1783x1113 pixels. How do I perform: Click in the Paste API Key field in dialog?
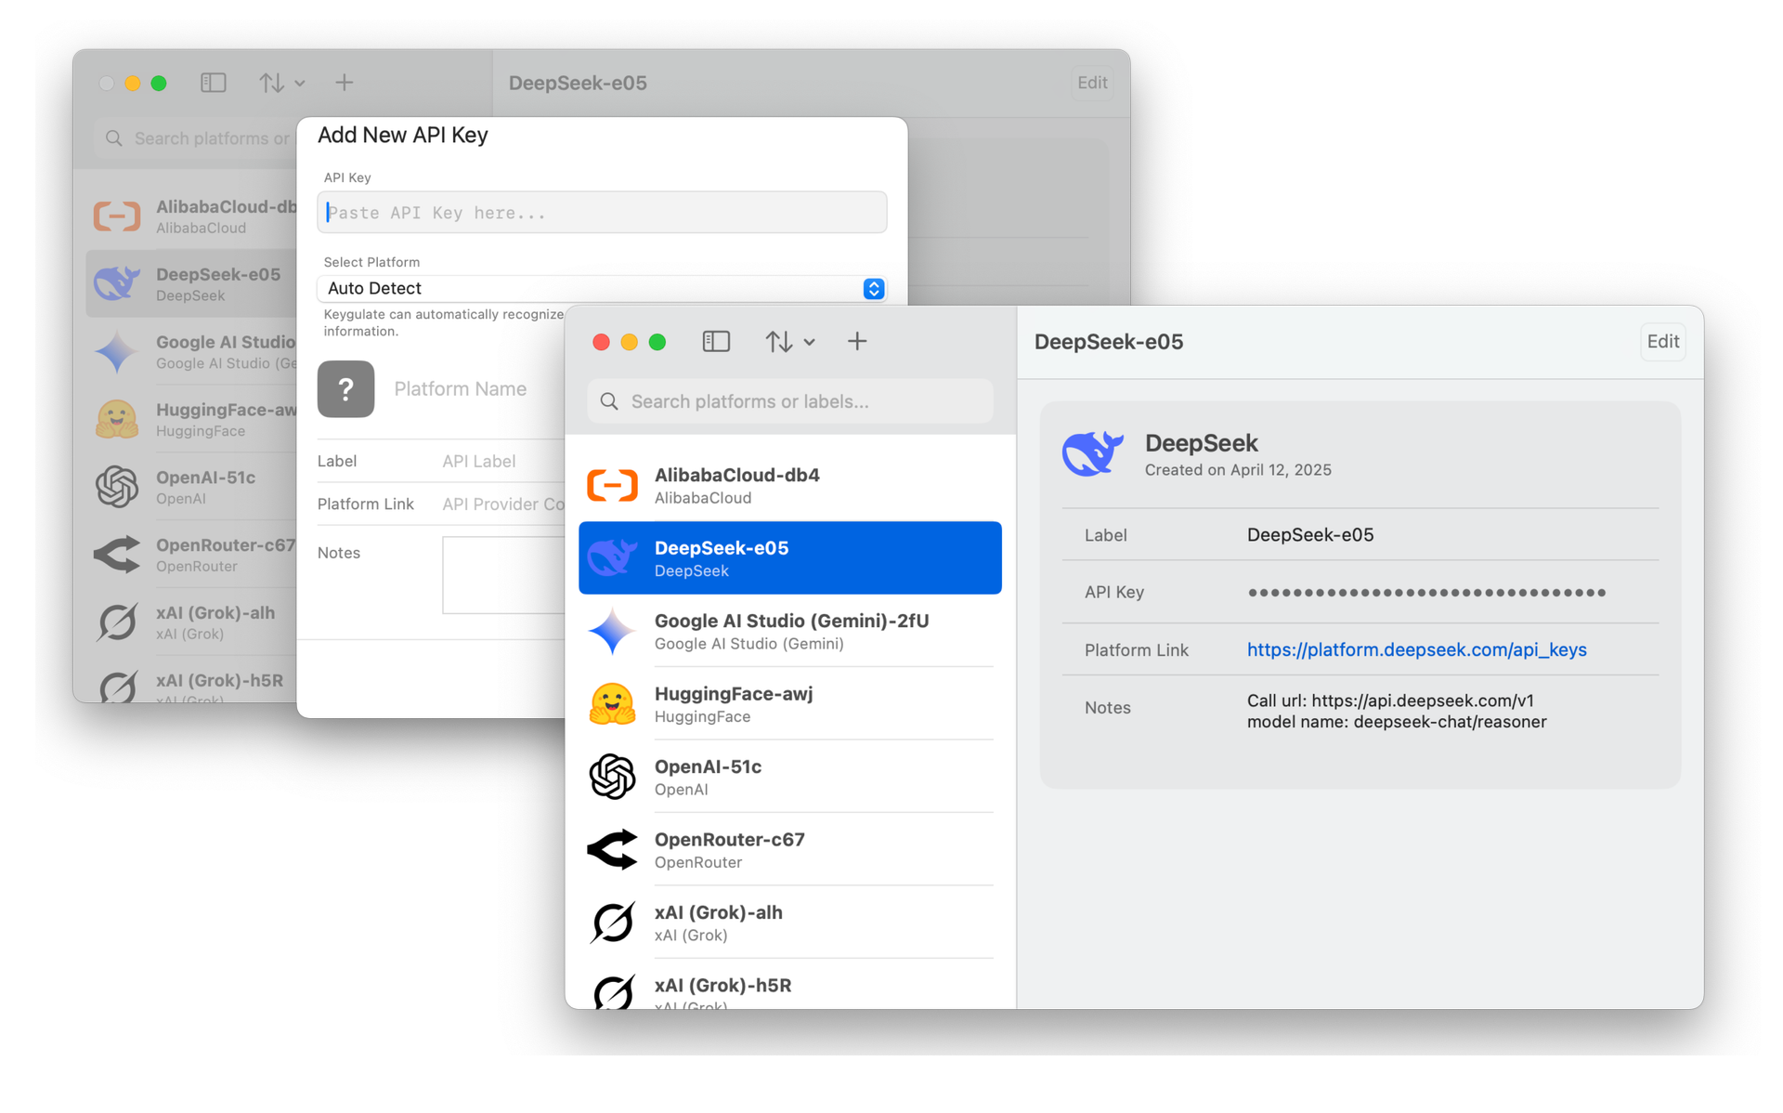click(x=602, y=213)
